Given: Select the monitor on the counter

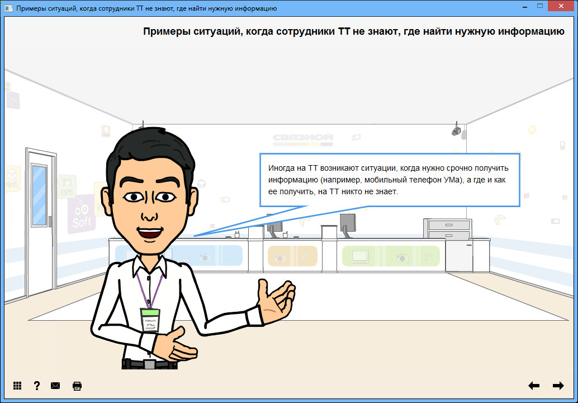Looking at the screenshot, I should (347, 223).
